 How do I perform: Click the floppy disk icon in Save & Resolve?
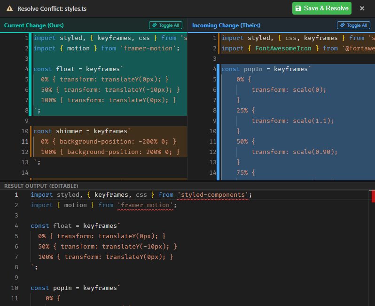[x=298, y=8]
